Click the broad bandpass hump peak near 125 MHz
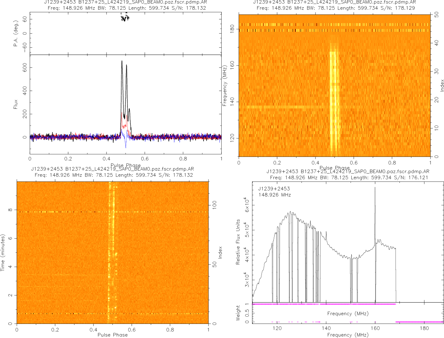The image size is (444, 338). pos(290,213)
